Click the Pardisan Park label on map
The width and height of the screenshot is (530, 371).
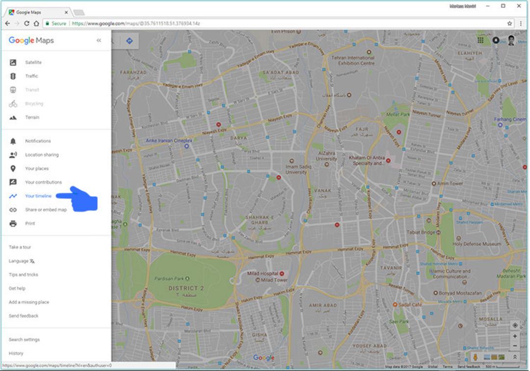coord(169,279)
